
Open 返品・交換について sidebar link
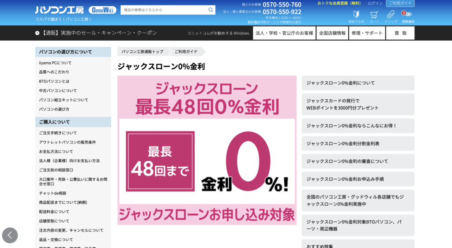56,240
